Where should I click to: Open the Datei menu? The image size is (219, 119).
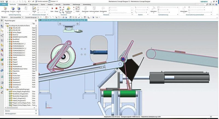[4, 4]
